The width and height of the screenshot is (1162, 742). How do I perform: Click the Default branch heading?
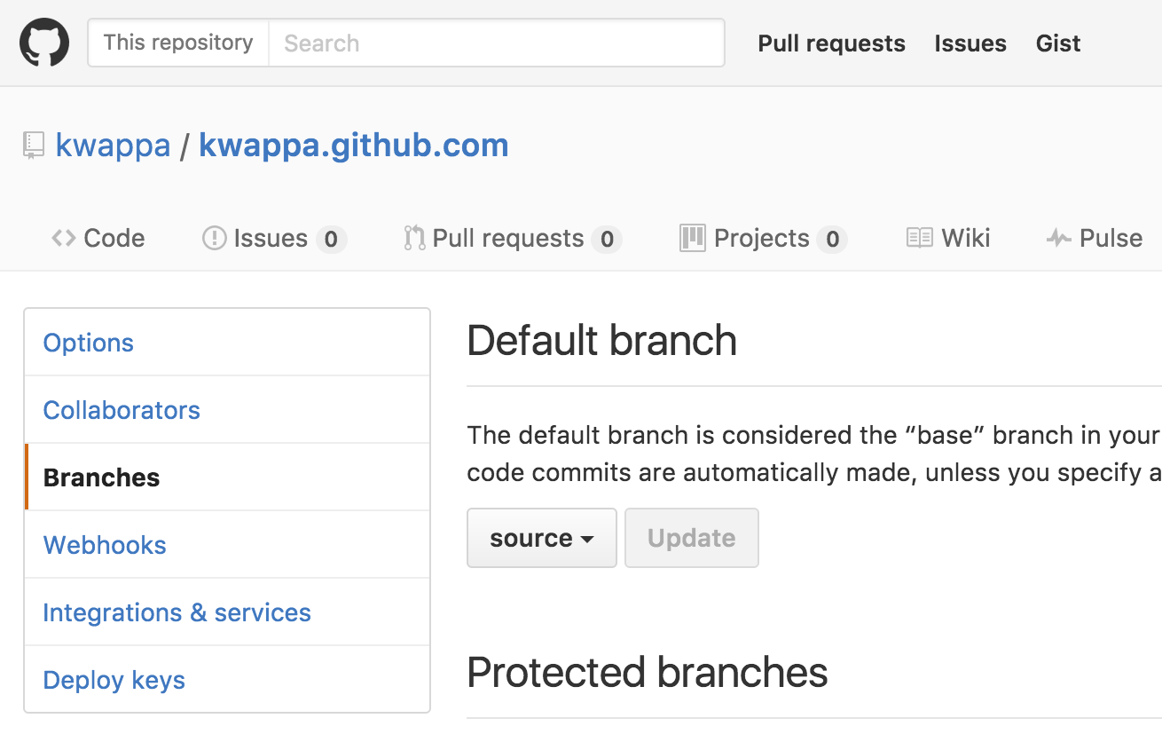602,341
